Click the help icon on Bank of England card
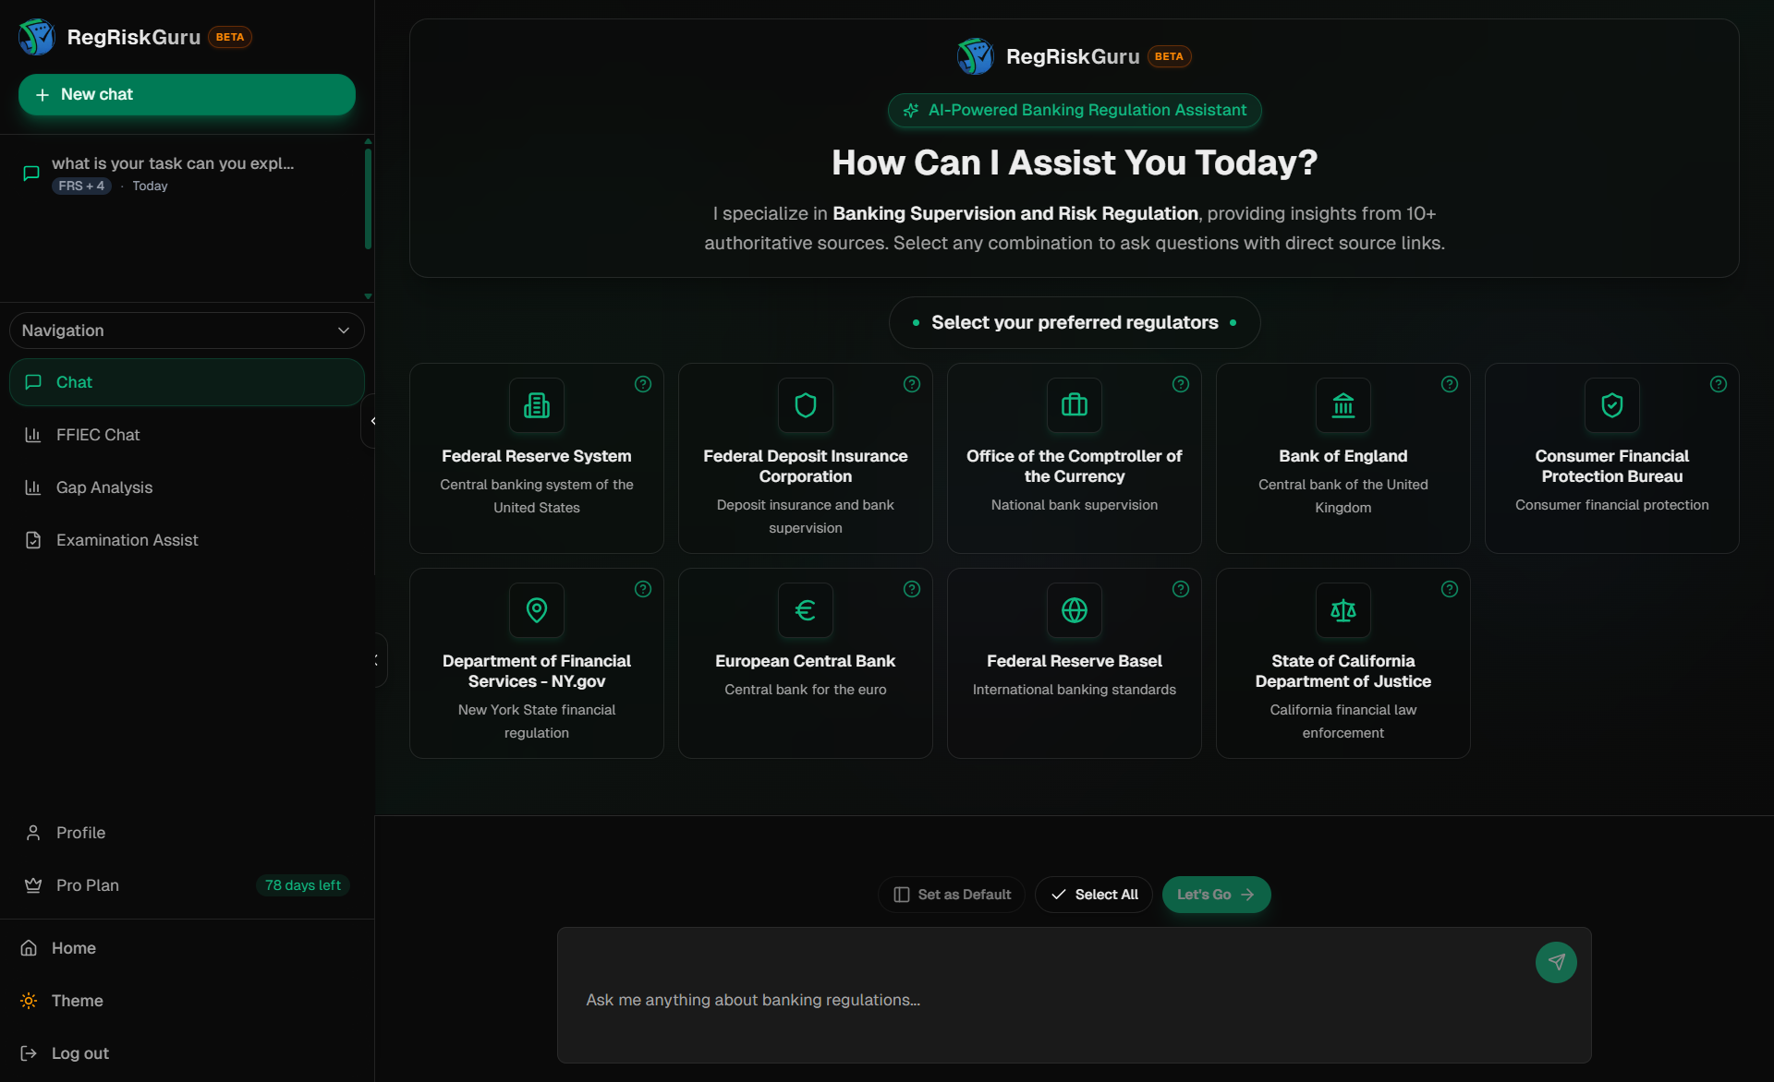1774x1082 pixels. [1449, 384]
